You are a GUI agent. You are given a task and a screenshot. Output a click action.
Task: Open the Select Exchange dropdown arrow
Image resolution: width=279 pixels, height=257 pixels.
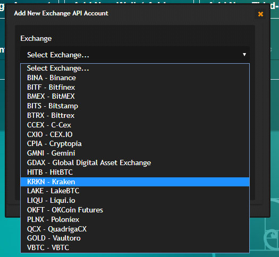[244, 55]
